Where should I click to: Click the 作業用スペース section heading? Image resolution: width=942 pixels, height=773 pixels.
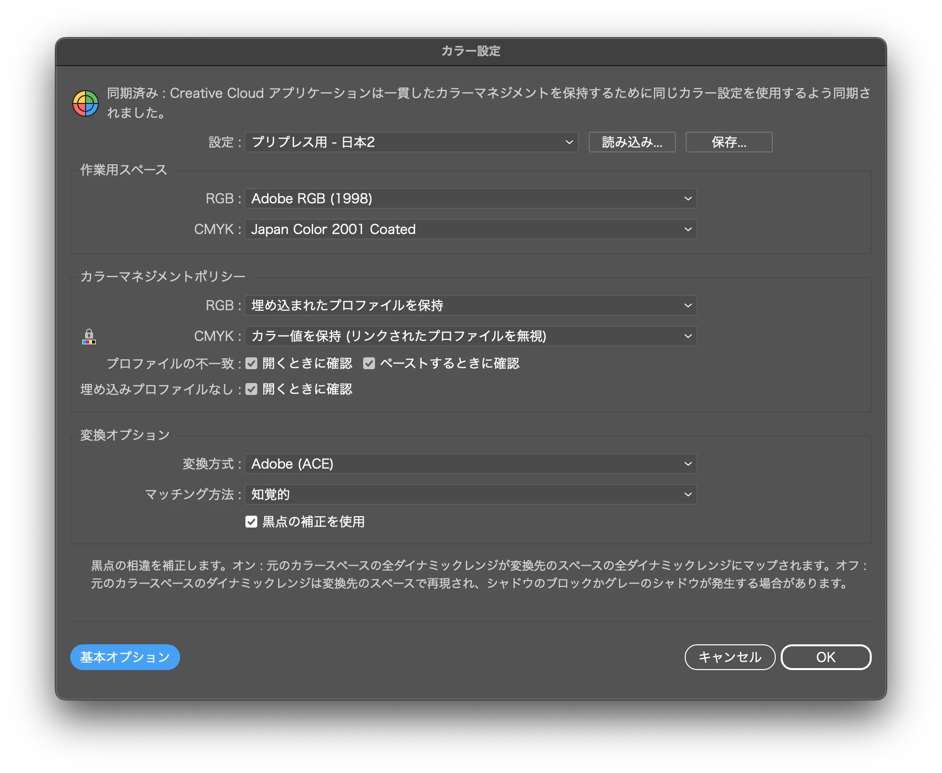pyautogui.click(x=124, y=170)
